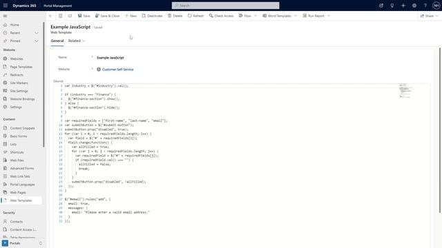Viewport: 442px width, 248px height.
Task: Click the form vertical scrollbar
Action: (x=440, y=130)
